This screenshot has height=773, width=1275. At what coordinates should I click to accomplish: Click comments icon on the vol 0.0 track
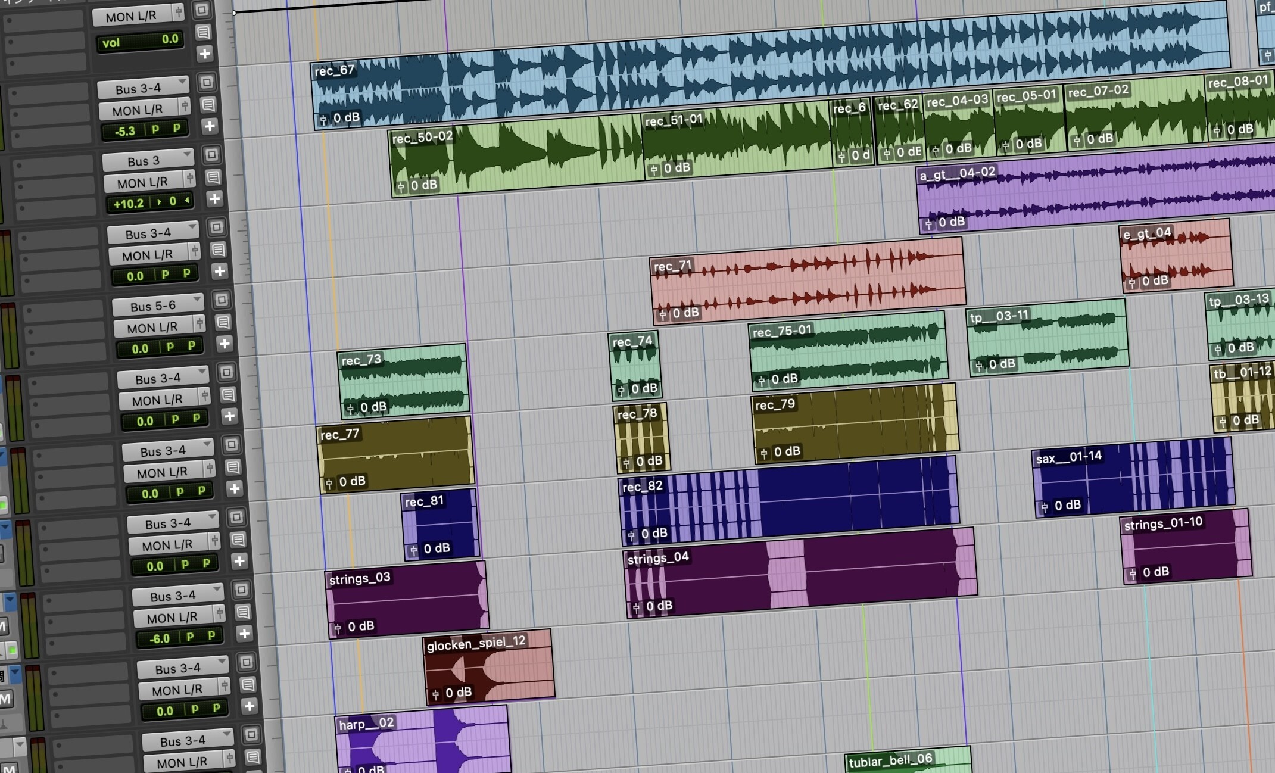[203, 33]
